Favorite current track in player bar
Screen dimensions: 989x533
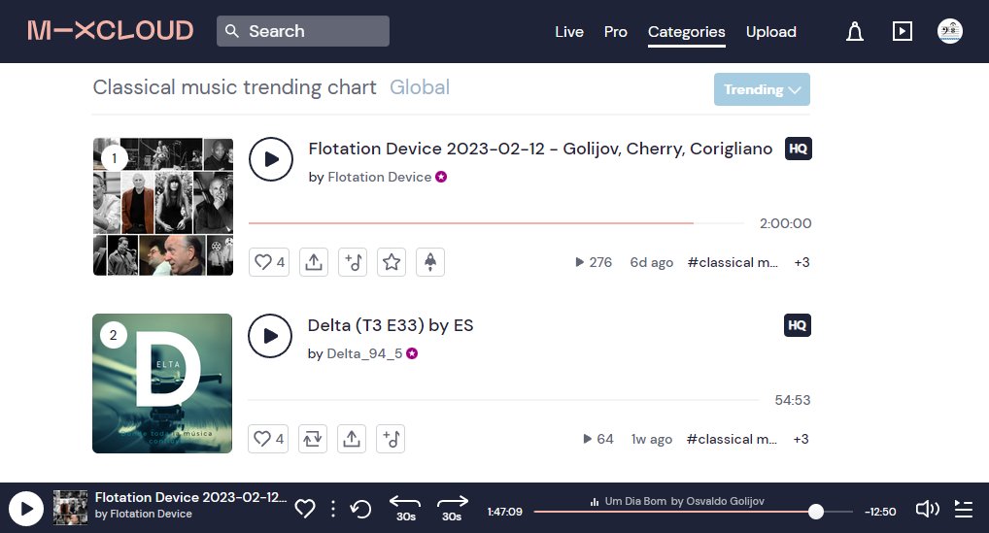(x=305, y=509)
